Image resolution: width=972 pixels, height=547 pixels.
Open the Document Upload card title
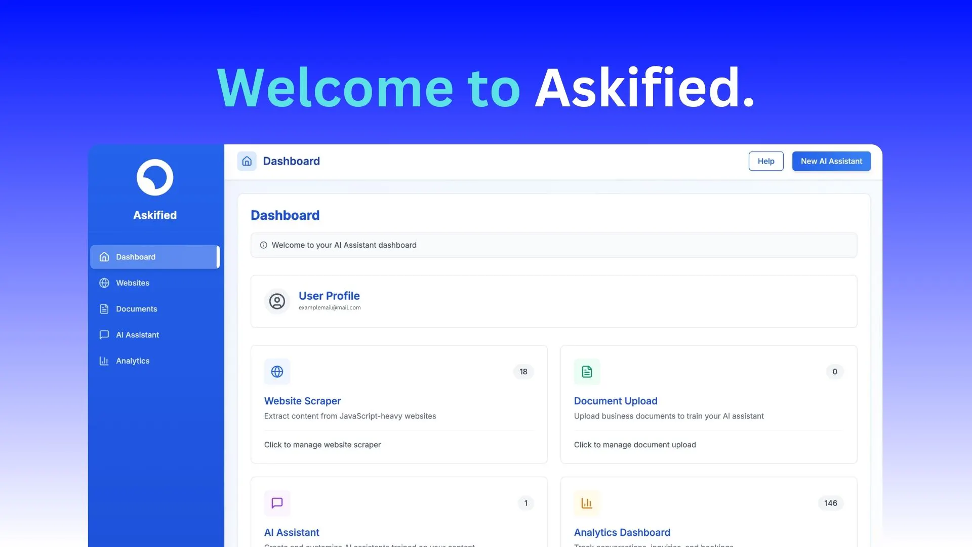616,401
